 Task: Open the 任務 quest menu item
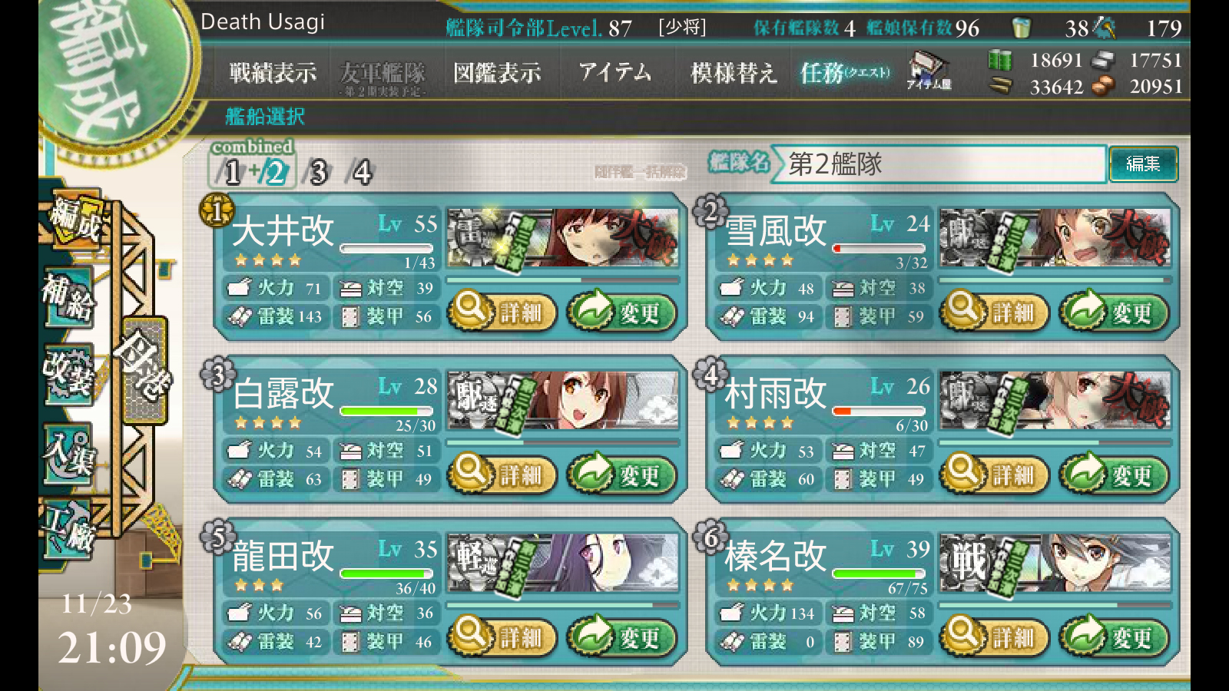point(845,73)
